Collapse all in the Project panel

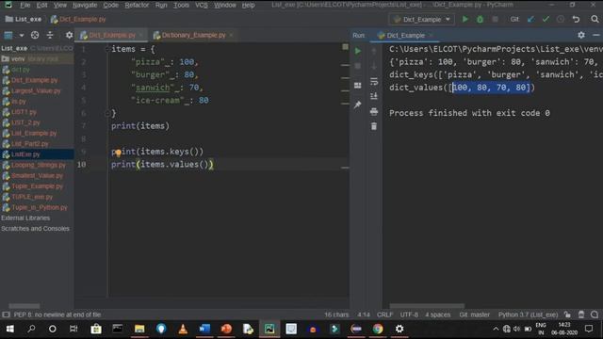(50, 35)
